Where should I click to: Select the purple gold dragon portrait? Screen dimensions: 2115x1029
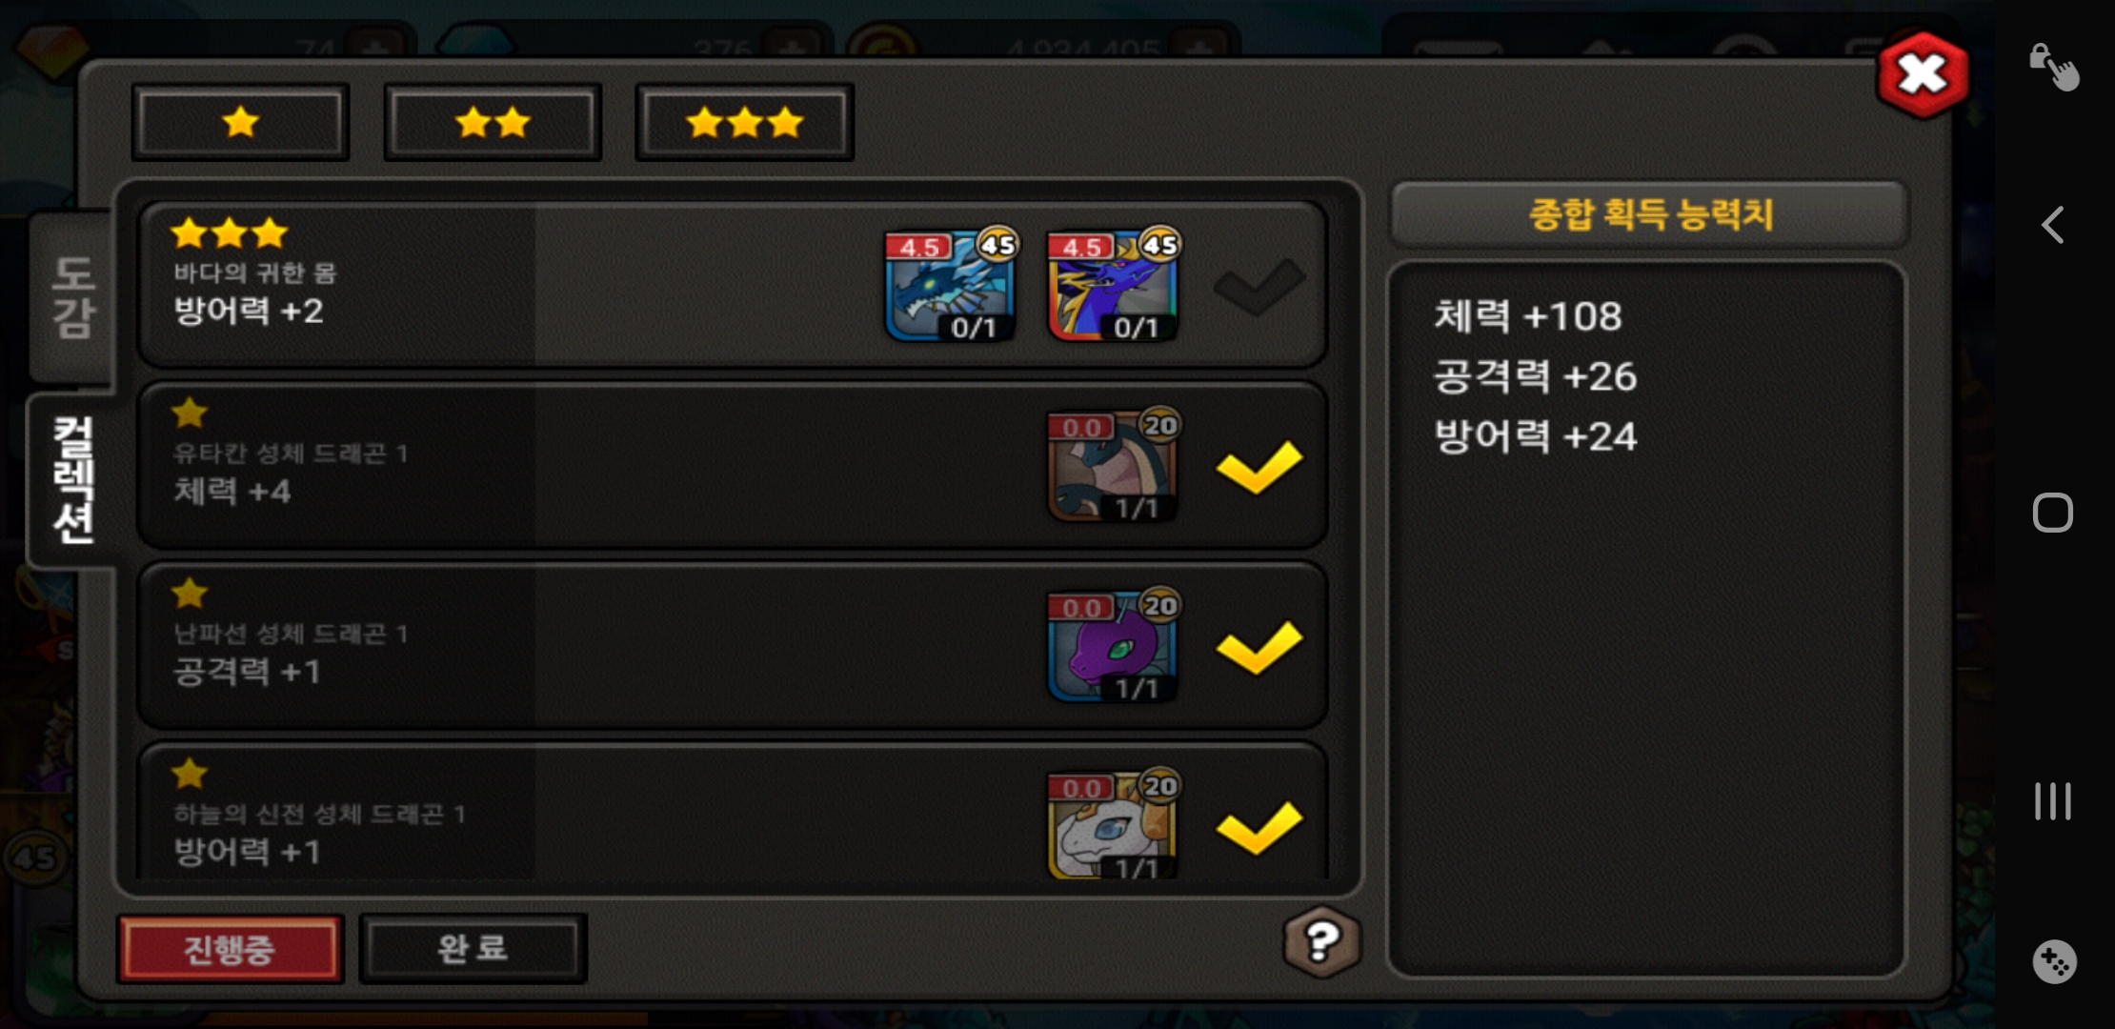pos(1113,284)
